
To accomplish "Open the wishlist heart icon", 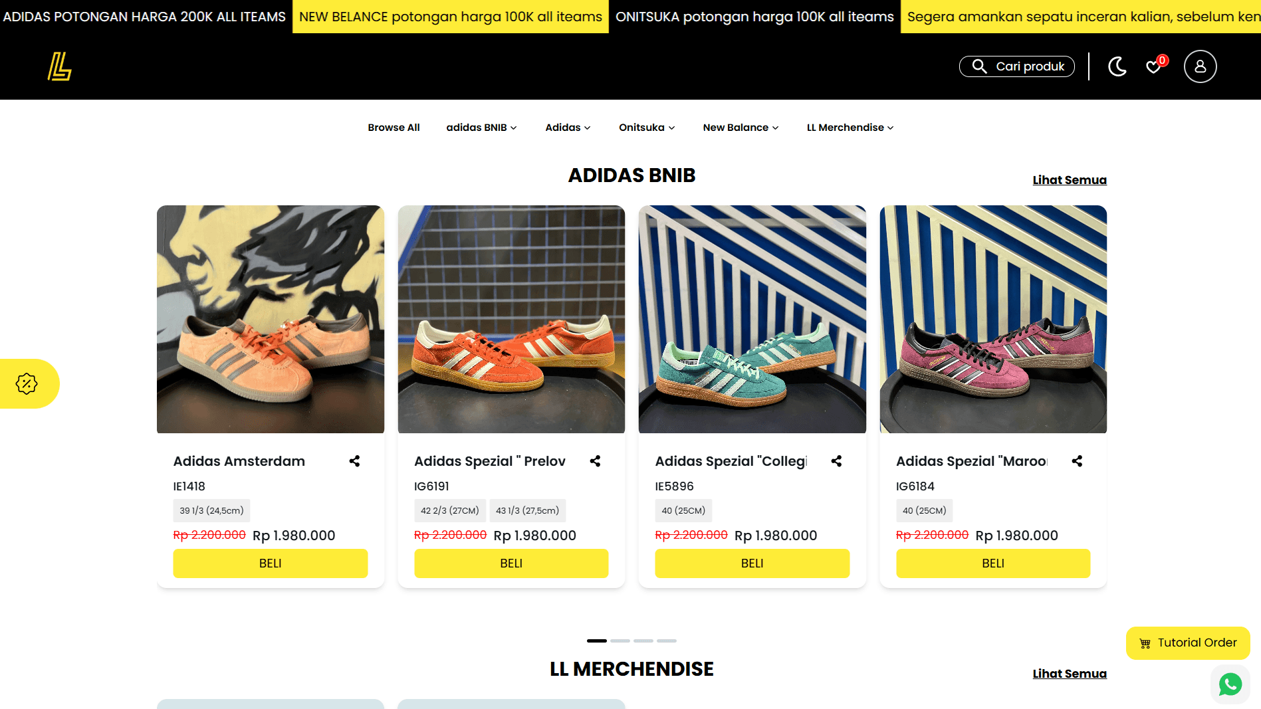I will tap(1154, 66).
